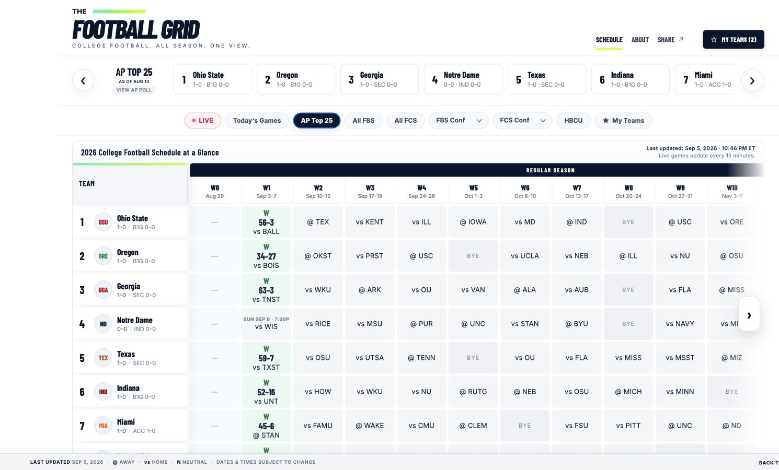779x470 pixels.
Task: Open Ohio State's 56-3 win vs BALL
Action: pyautogui.click(x=266, y=222)
